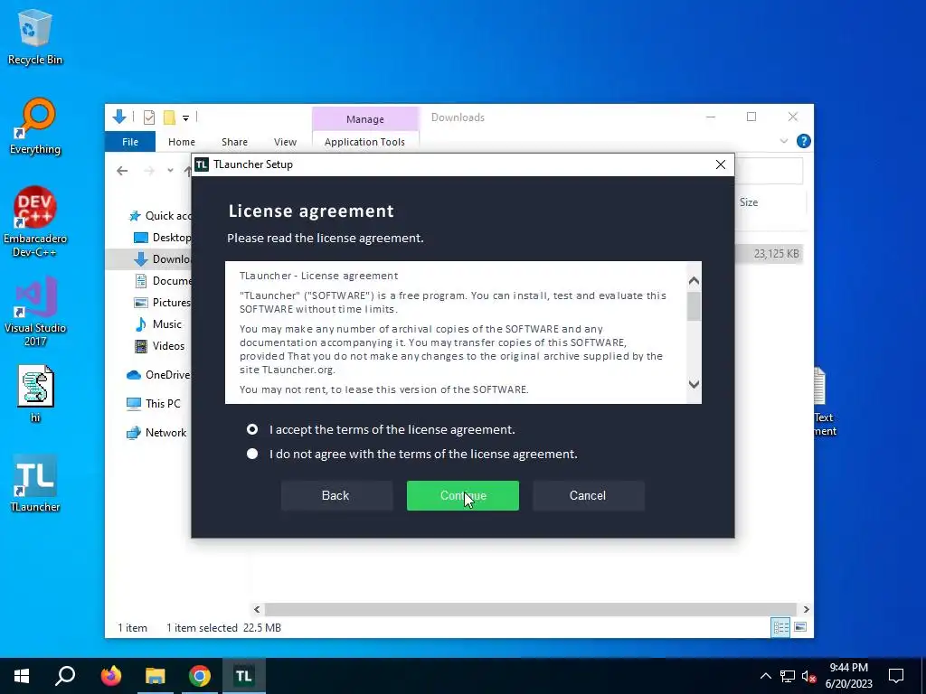
Task: Click Explorer horizontal scrollbar left arrow
Action: pyautogui.click(x=257, y=610)
